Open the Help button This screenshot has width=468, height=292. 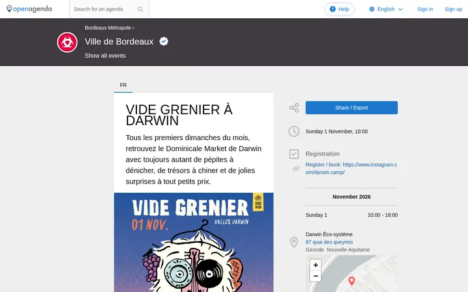[x=339, y=9]
